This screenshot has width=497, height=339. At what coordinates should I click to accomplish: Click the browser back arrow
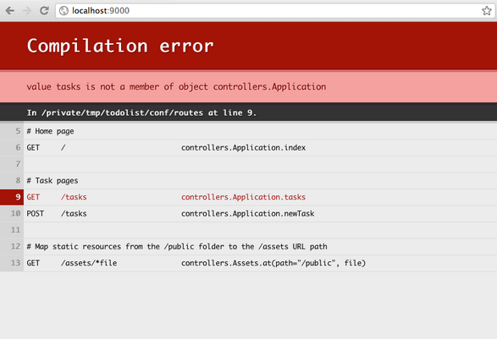coord(10,11)
